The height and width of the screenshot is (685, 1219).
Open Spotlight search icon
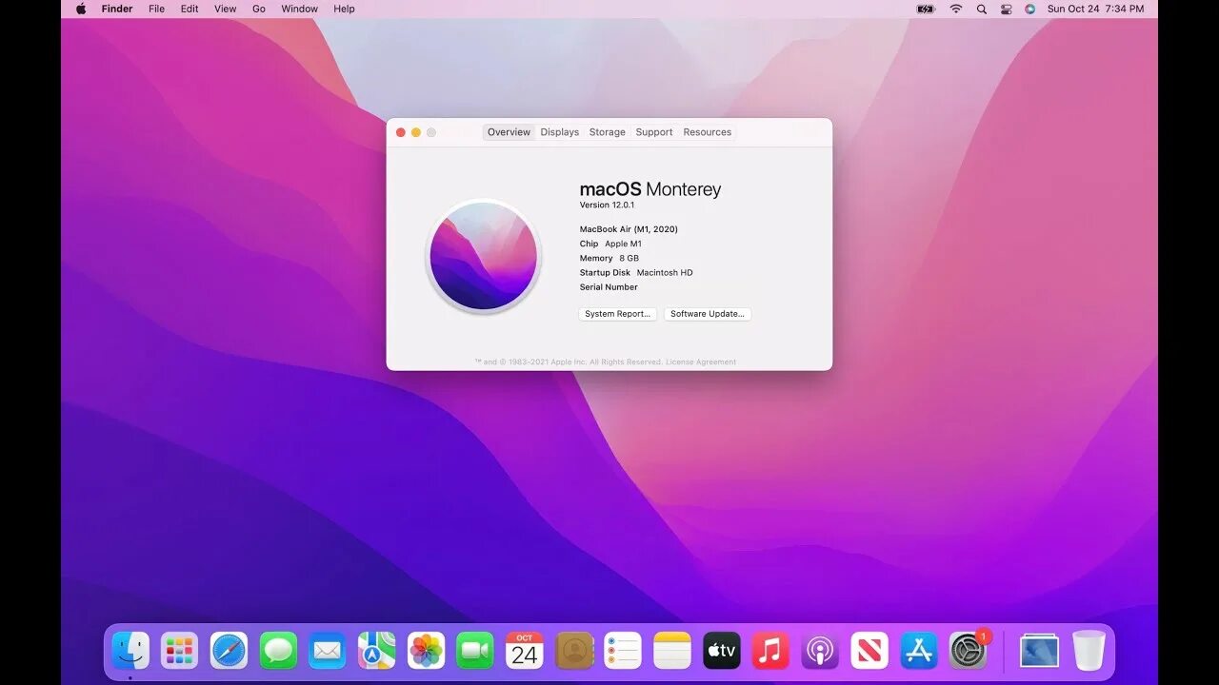pyautogui.click(x=981, y=9)
